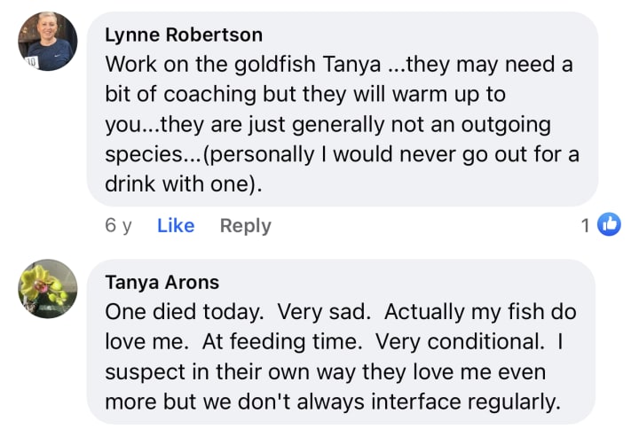Screen dimensions: 639x429
Task: Reply to Lynne Robertson's comment
Action: click(245, 225)
